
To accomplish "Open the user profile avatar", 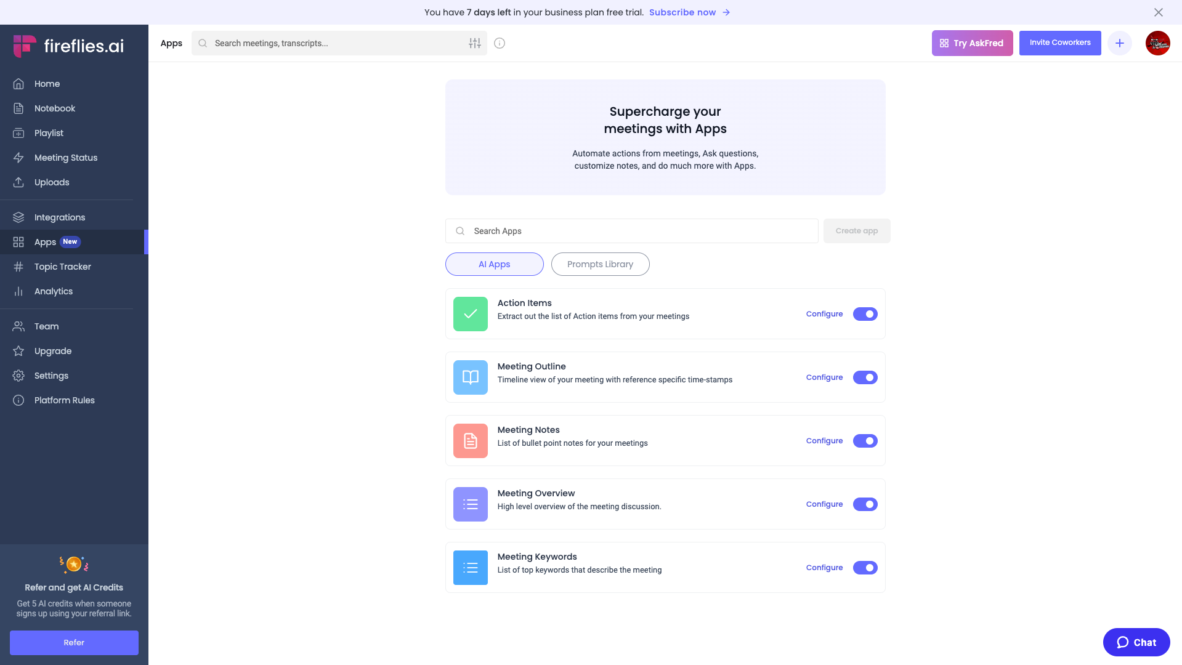I will pos(1157,43).
